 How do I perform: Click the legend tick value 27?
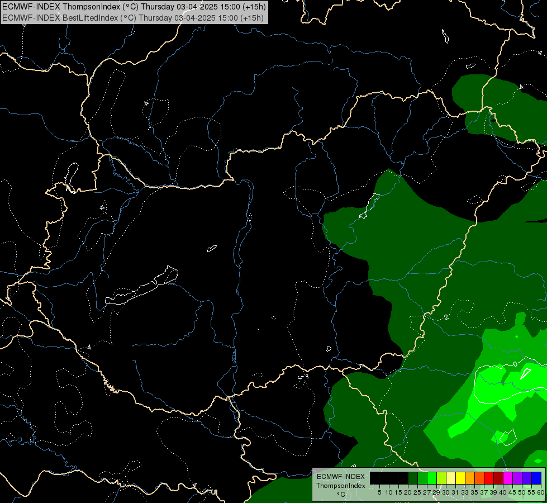427,492
